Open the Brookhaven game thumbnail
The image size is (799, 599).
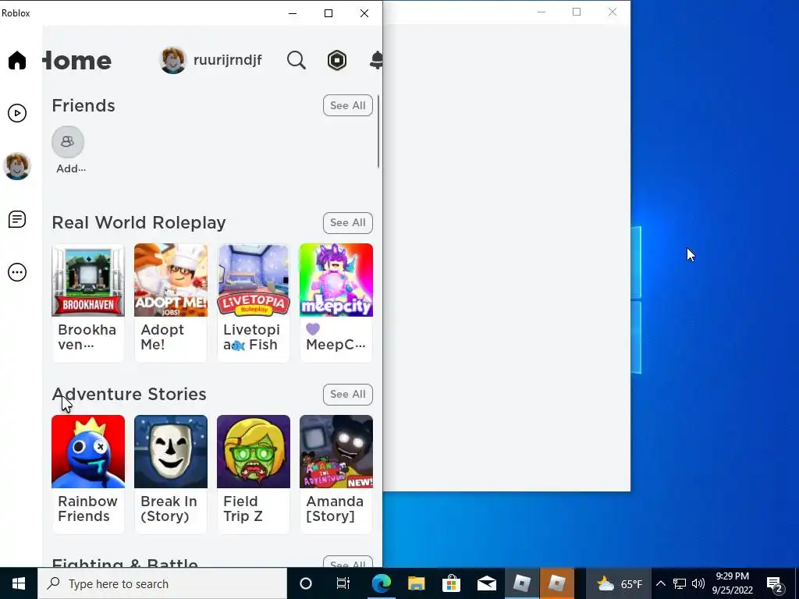88,280
